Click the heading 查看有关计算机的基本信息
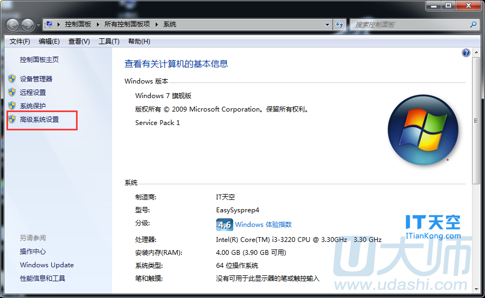Viewport: 485px width, 298px height. [176, 64]
